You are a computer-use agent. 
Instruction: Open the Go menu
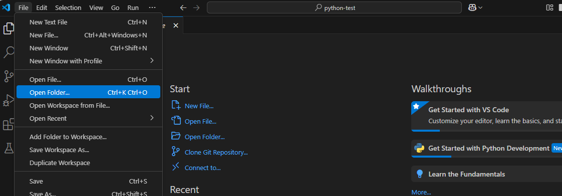pyautogui.click(x=115, y=7)
